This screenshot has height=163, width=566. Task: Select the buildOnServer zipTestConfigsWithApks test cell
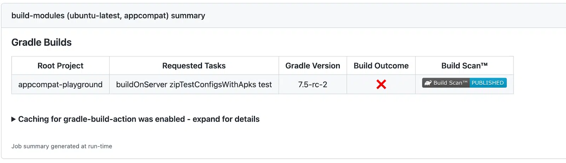pos(194,85)
